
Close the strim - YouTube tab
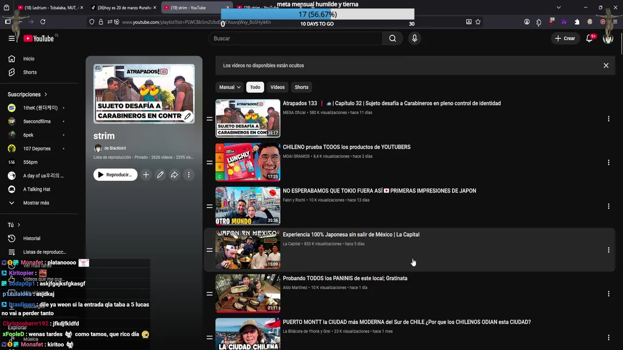click(228, 8)
